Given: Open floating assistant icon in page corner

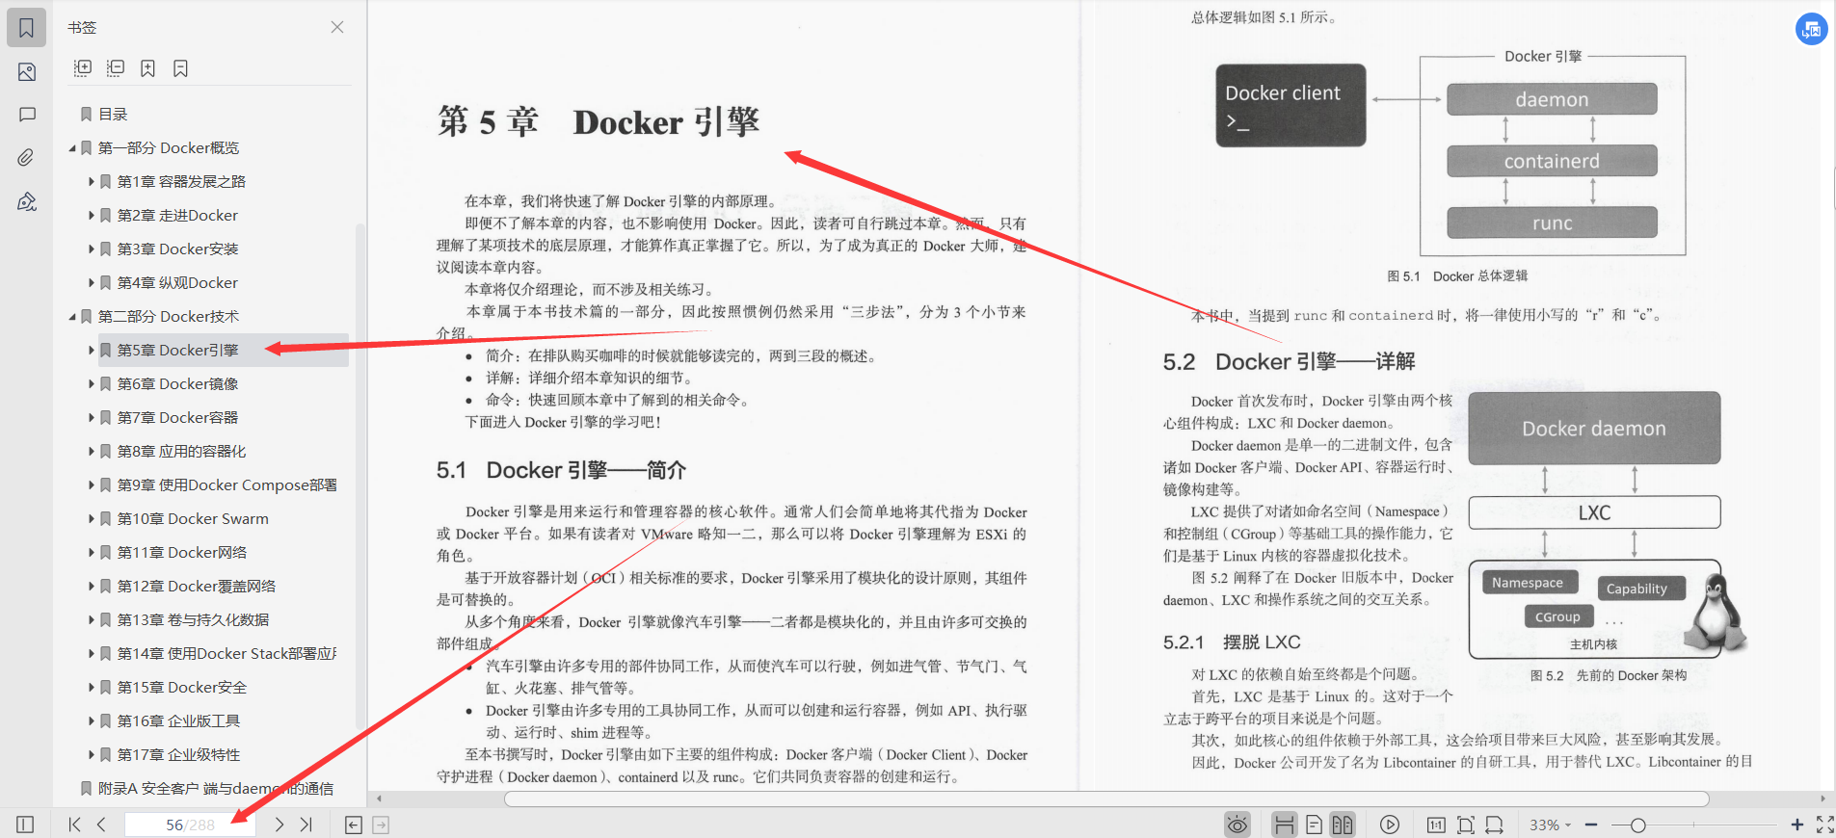Looking at the screenshot, I should [1812, 29].
